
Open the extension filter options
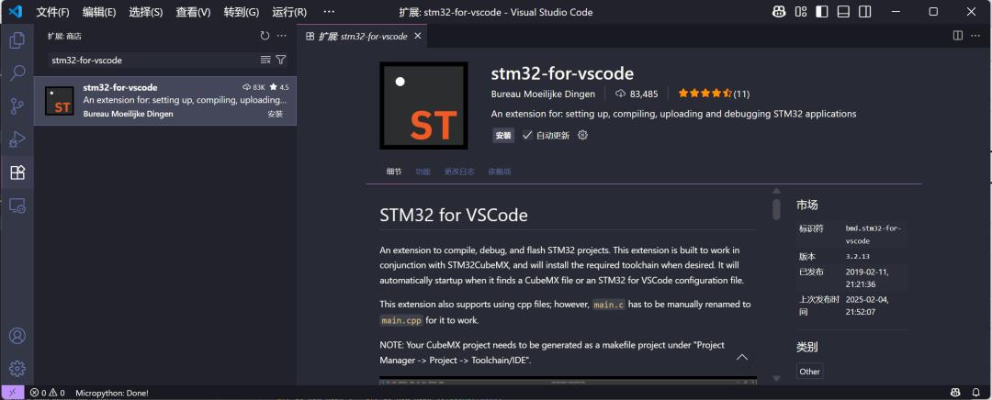point(281,60)
